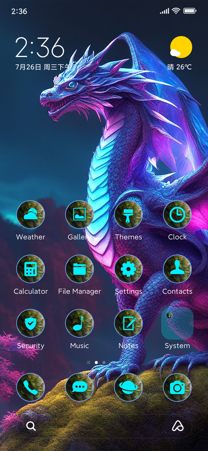
Task: Tap the assistant icon beside the search bar
Action: pos(178,426)
